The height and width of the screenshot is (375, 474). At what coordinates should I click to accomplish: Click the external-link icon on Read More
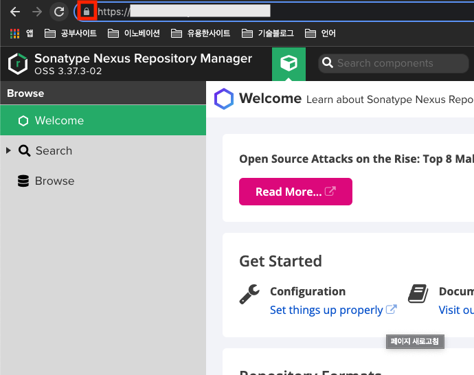(x=330, y=191)
